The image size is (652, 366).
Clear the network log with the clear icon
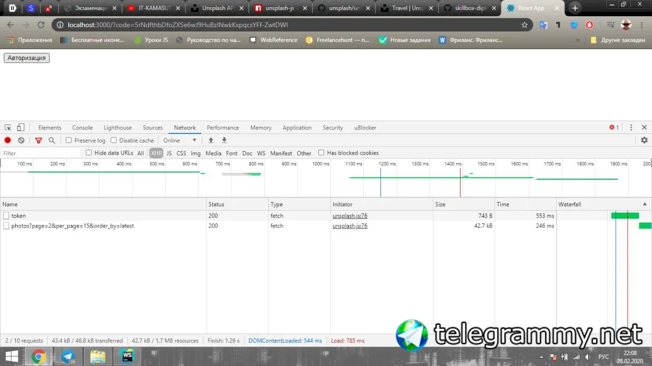[x=21, y=140]
